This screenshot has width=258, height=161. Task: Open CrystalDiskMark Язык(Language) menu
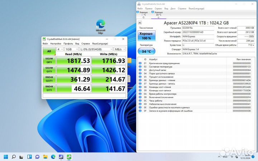(x=100, y=44)
